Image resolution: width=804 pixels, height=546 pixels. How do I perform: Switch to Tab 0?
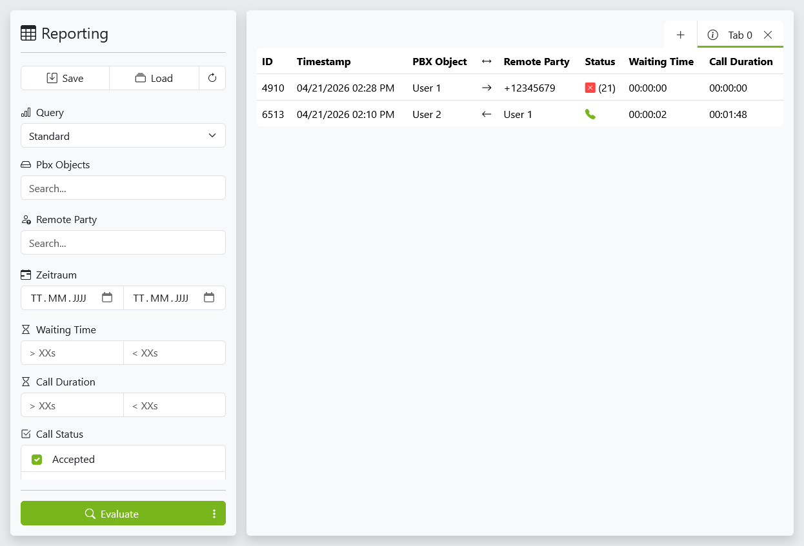[x=740, y=35]
